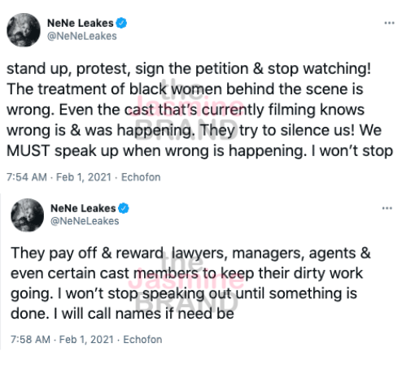Open the tweet starting with 'stand up, protest'
This screenshot has height=365, width=402.
point(199,110)
